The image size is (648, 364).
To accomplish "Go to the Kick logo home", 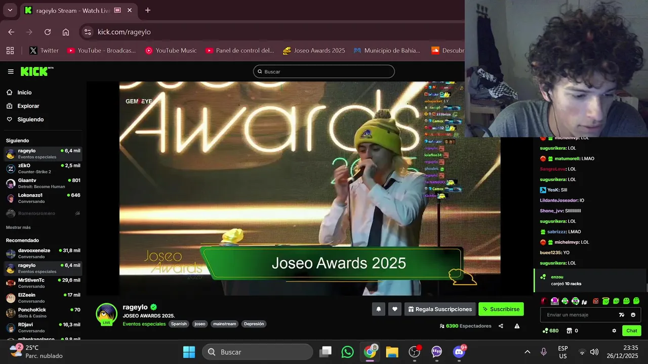I will coord(36,71).
